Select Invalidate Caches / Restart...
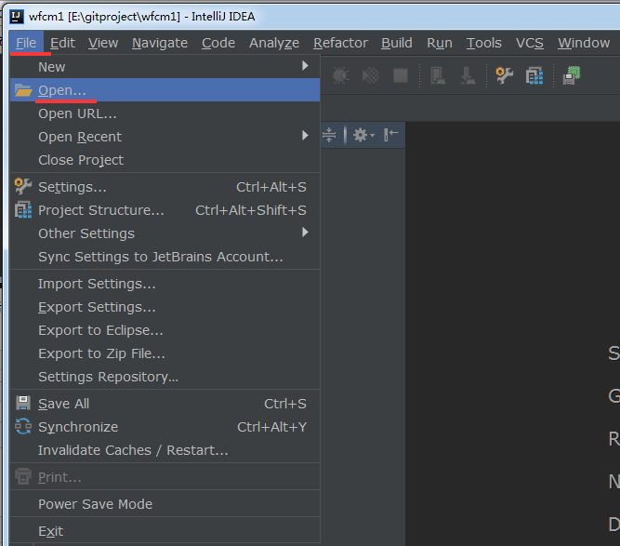 point(165,450)
